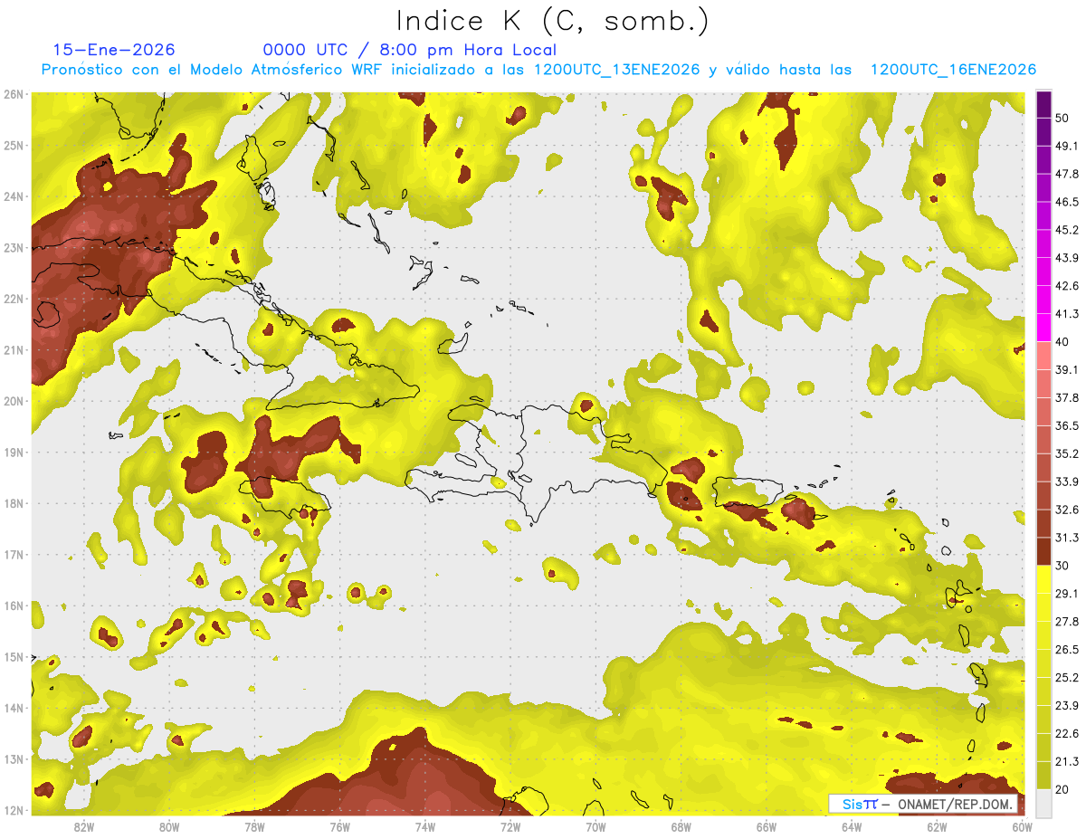1086x839 pixels.
Task: Click the colorbar label '27.8'
Action: point(1066,621)
